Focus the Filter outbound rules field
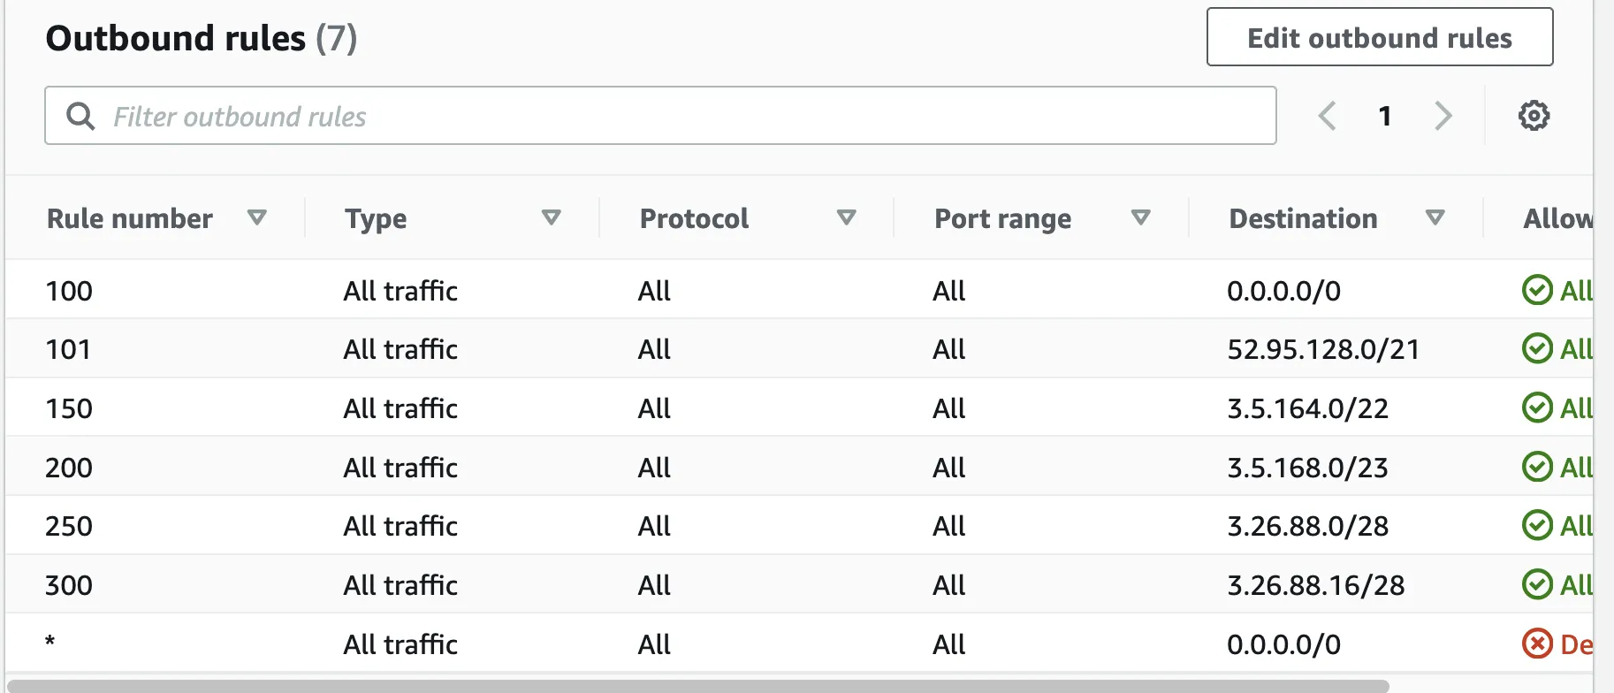The width and height of the screenshot is (1614, 693). coord(672,116)
